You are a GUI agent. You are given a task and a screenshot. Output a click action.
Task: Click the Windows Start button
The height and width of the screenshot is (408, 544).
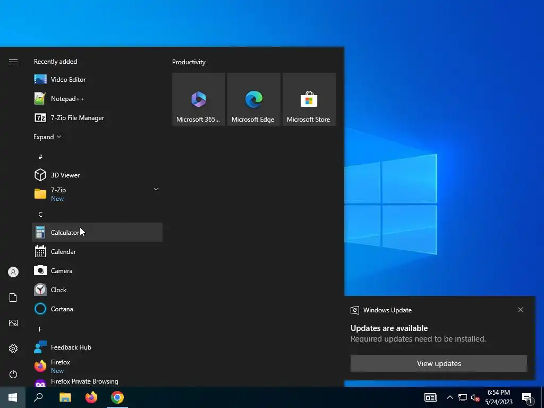(13, 397)
